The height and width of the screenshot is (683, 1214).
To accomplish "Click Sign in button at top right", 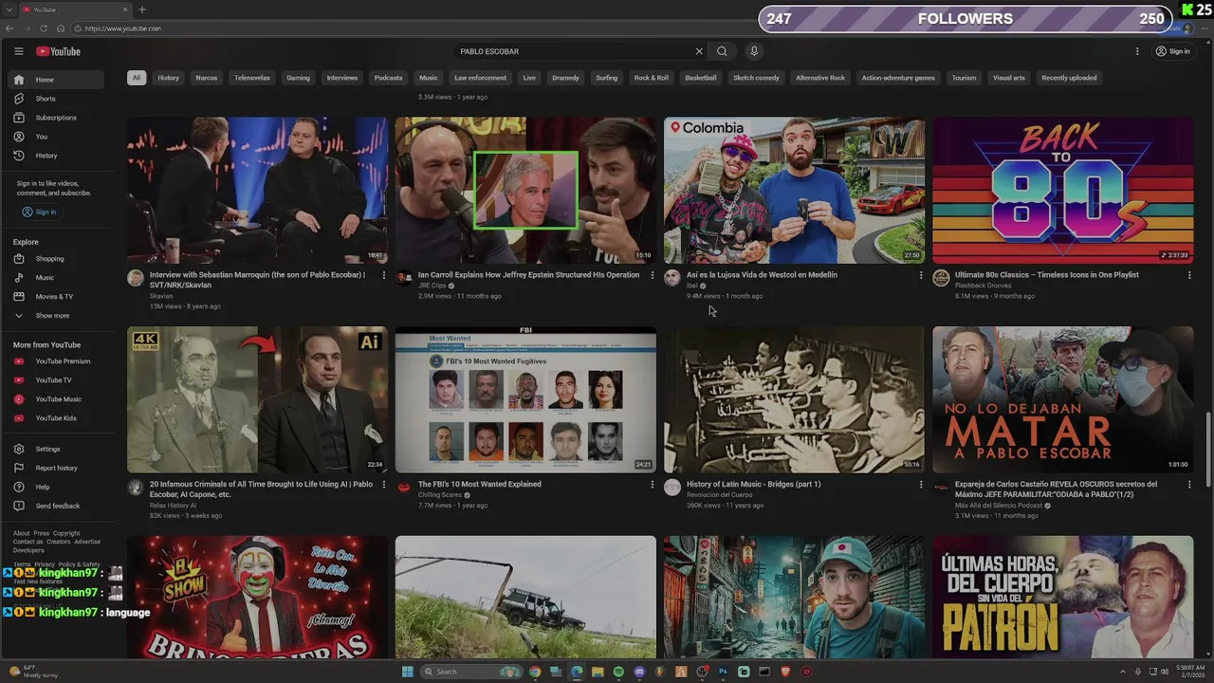I will pyautogui.click(x=1172, y=51).
